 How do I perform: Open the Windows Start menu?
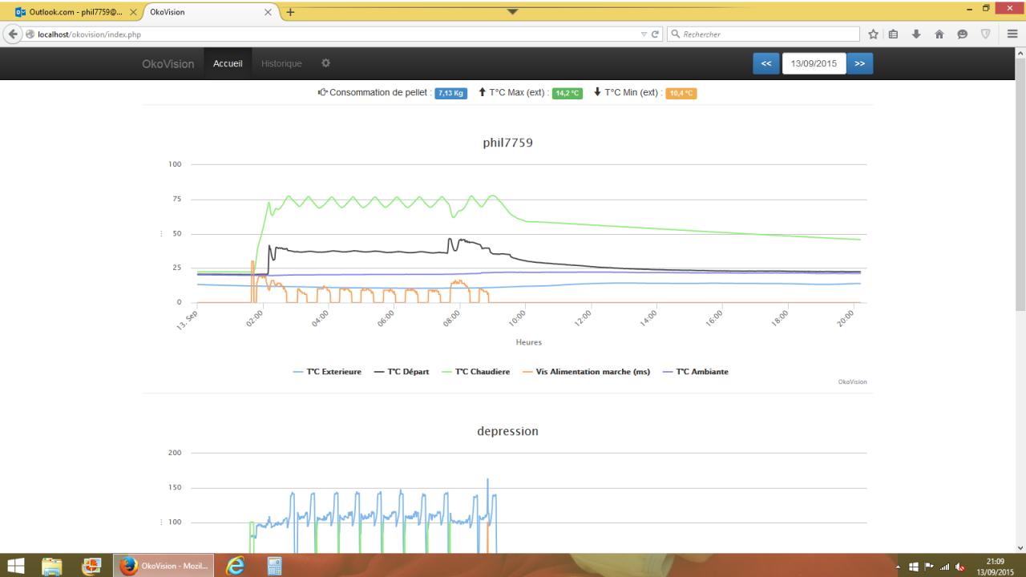tap(16, 566)
